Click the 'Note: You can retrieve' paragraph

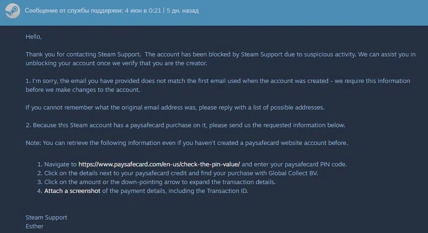click(187, 143)
